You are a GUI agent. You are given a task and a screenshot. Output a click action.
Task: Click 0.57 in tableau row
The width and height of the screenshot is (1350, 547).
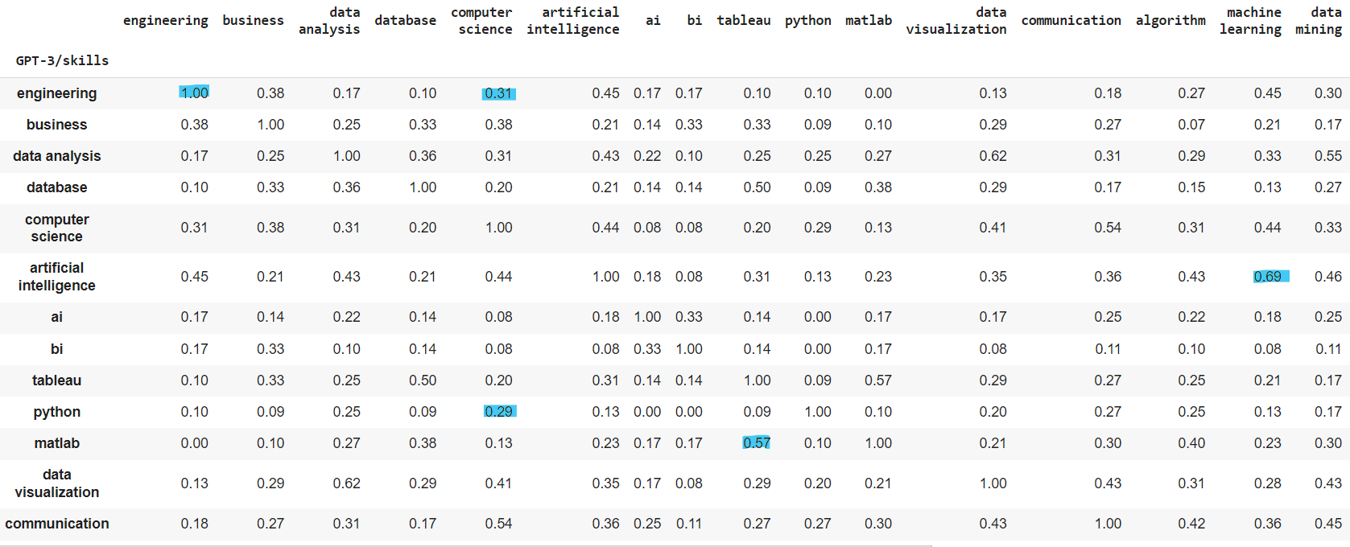(x=878, y=380)
